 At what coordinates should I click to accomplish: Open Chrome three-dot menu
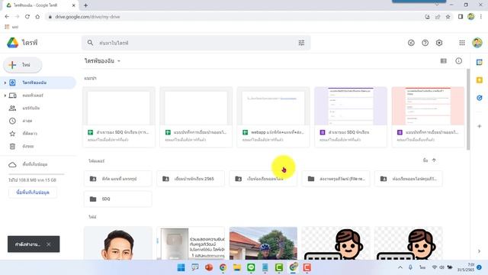[481, 17]
